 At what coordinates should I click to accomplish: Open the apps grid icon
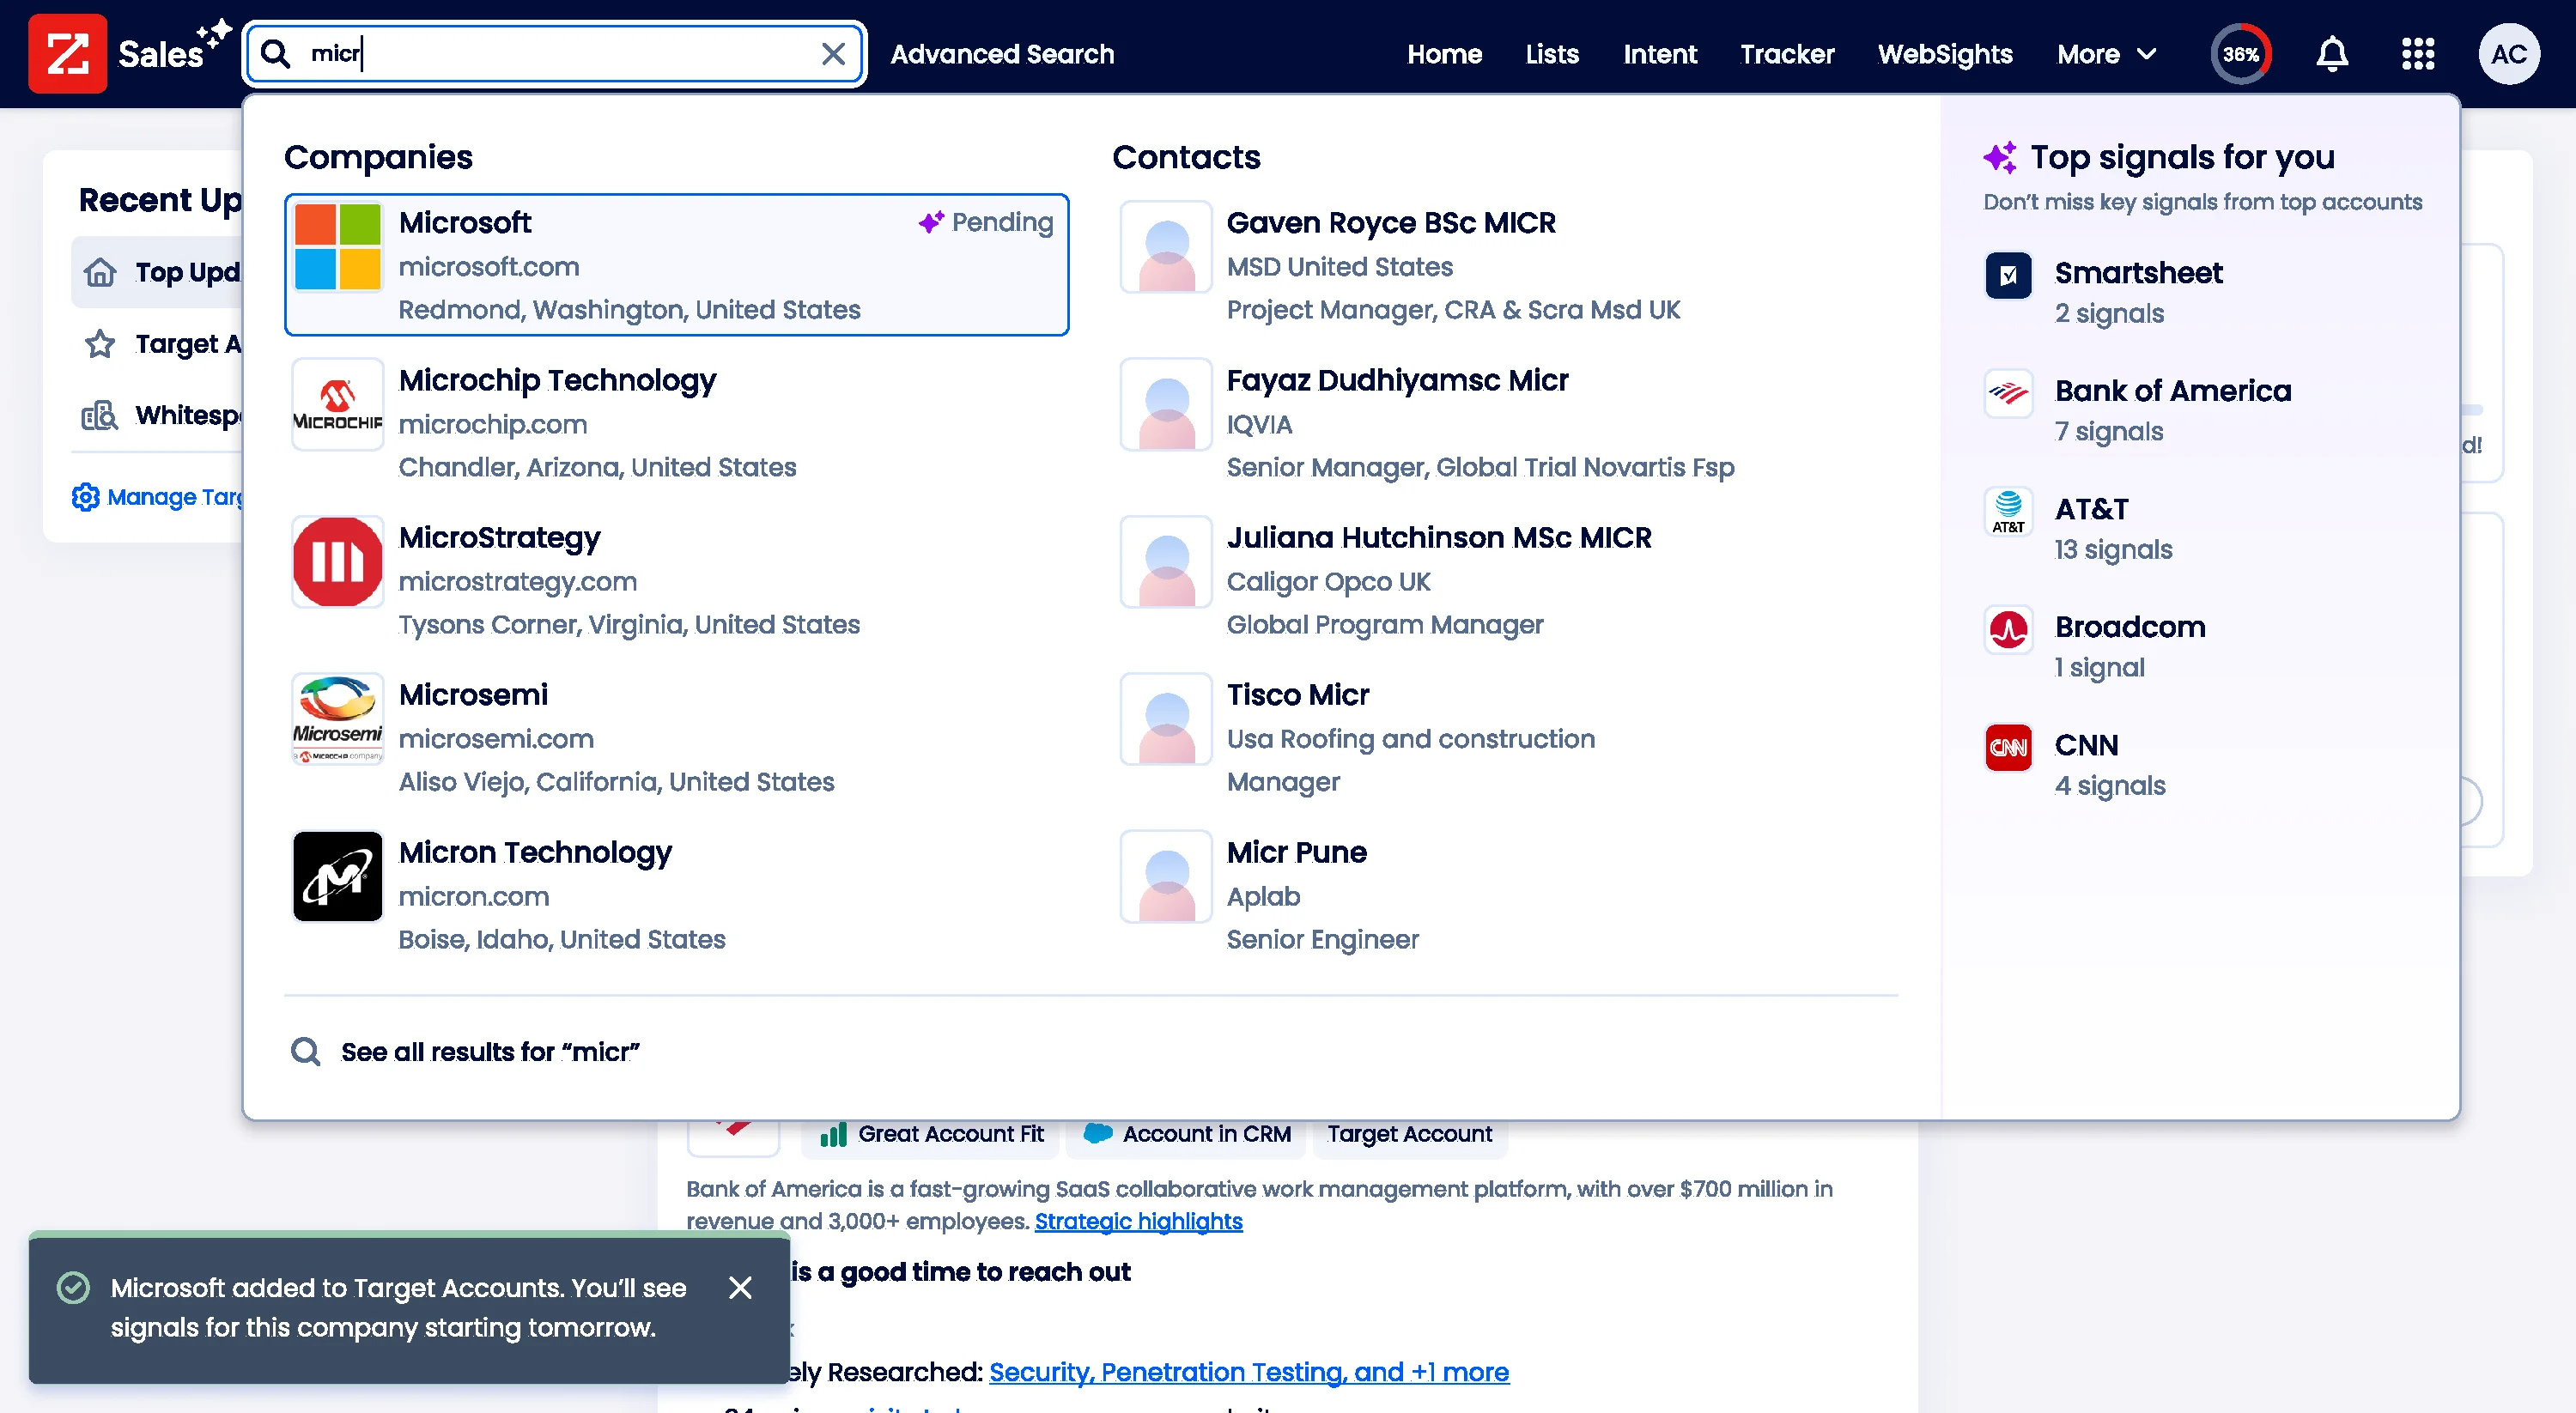click(2417, 54)
